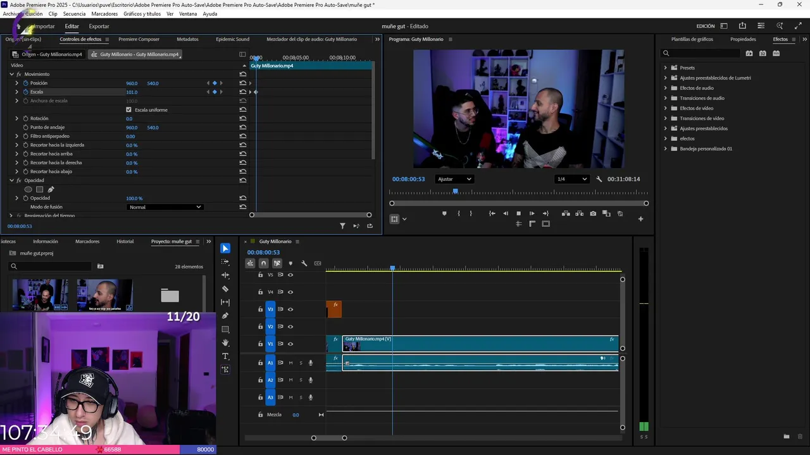Toggle the Escala uniforme checkbox
Image resolution: width=810 pixels, height=455 pixels.
pos(129,110)
